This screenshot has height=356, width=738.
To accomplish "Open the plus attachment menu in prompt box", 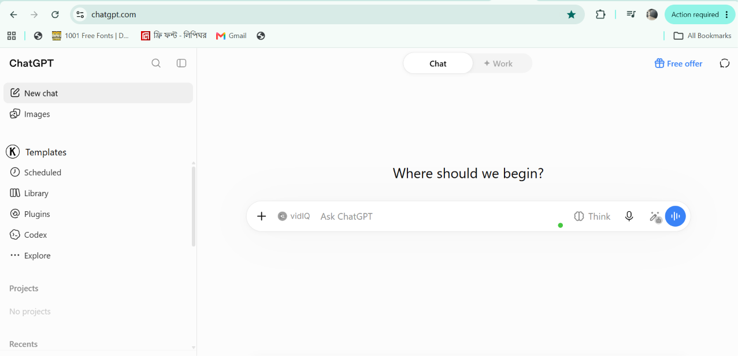I will pos(262,216).
